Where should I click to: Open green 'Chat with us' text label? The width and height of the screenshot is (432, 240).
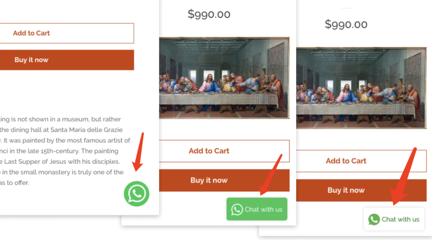(264, 209)
